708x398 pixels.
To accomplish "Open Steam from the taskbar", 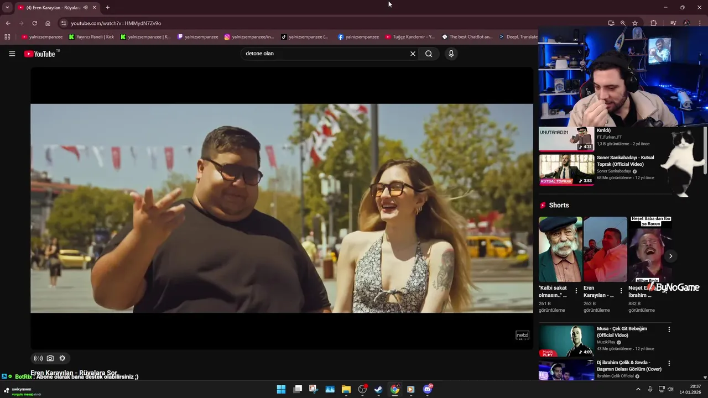I will click(x=378, y=389).
